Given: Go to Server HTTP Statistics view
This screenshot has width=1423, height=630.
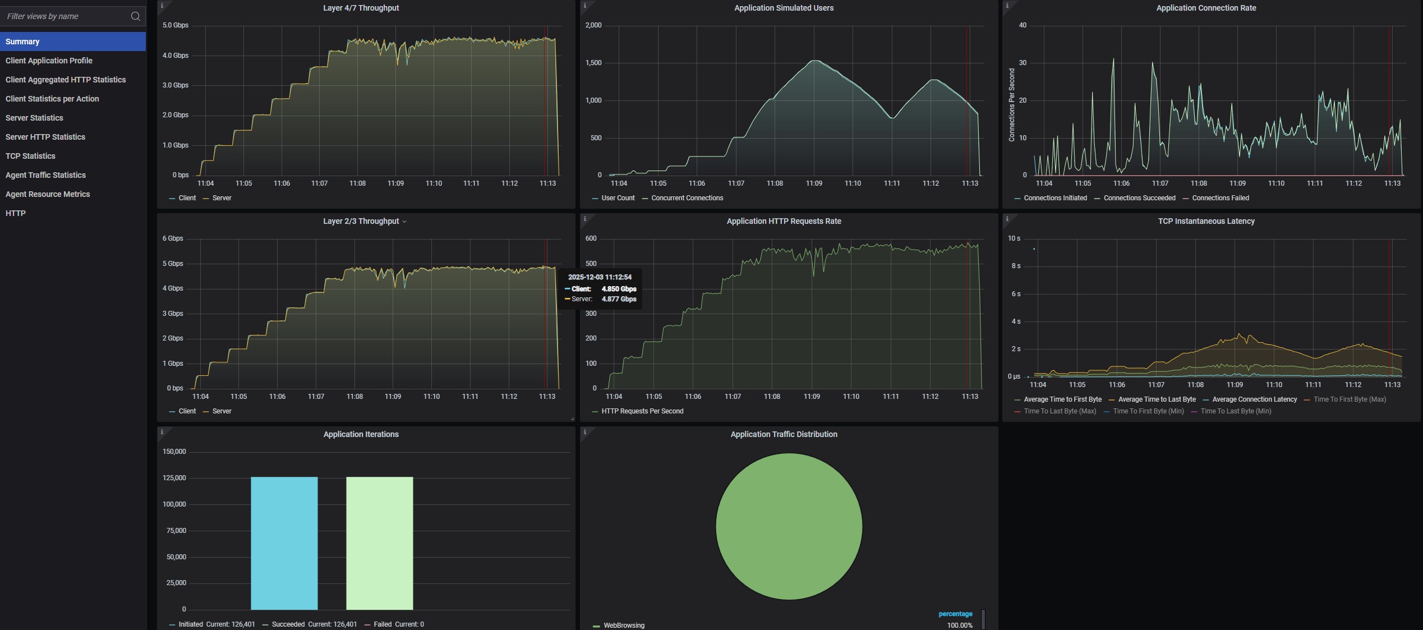Looking at the screenshot, I should pos(45,137).
